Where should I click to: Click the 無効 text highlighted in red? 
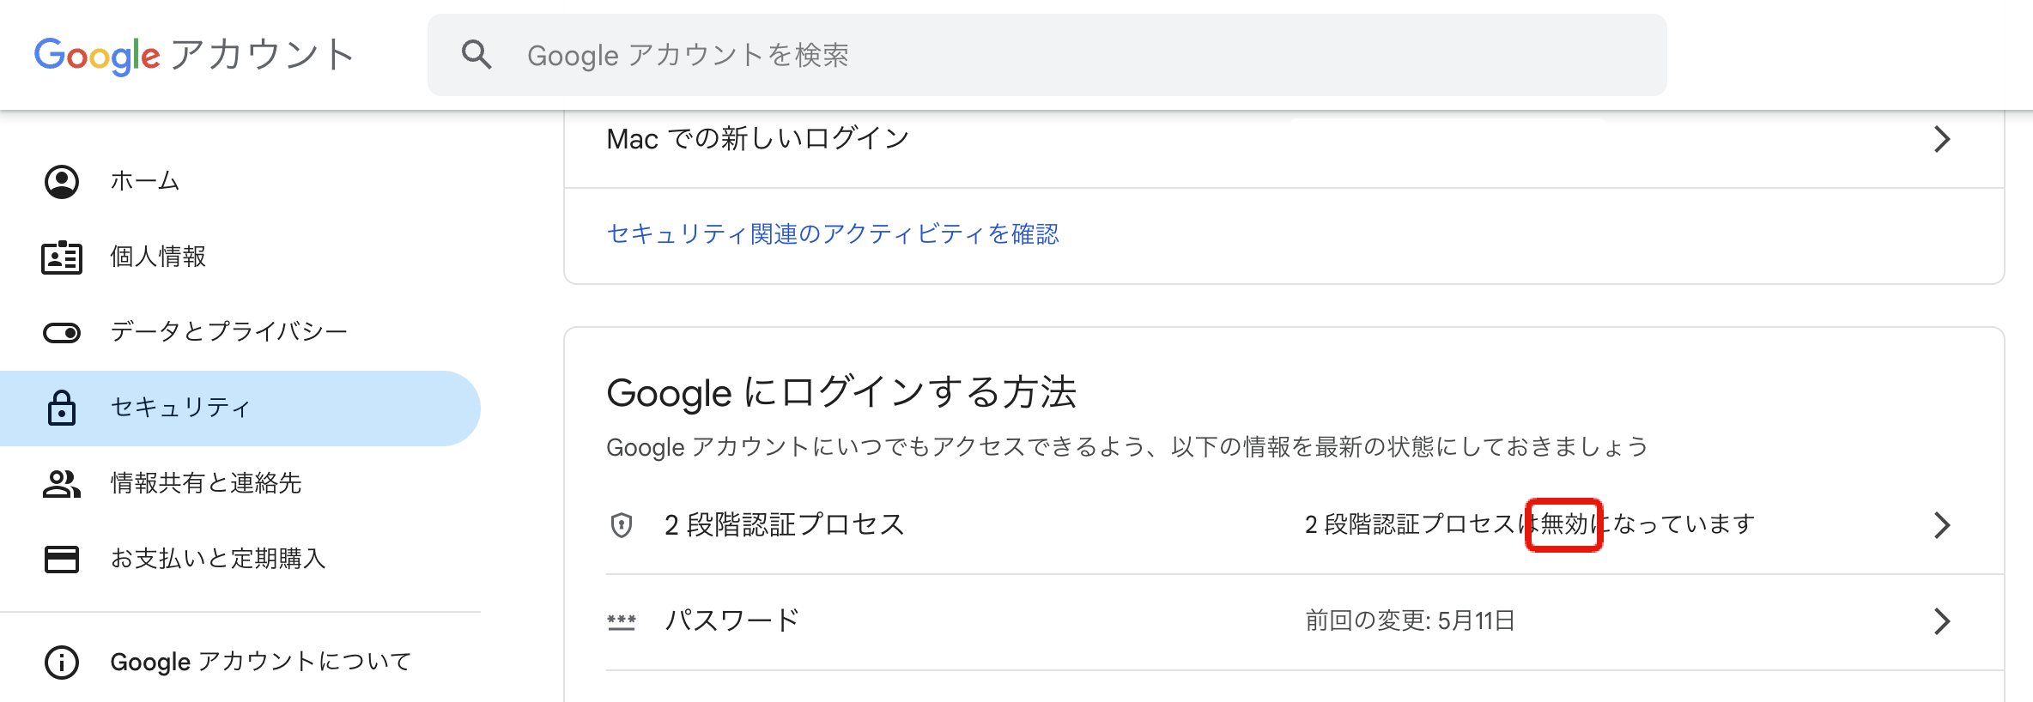click(x=1564, y=523)
